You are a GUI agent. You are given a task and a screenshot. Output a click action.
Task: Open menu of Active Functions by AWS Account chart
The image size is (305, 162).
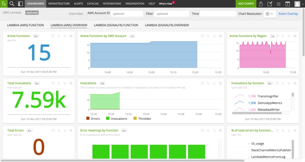(220, 36)
